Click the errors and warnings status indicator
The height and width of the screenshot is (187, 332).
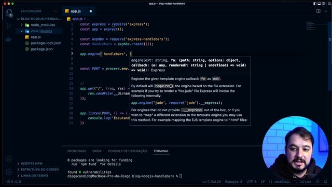pos(13,182)
